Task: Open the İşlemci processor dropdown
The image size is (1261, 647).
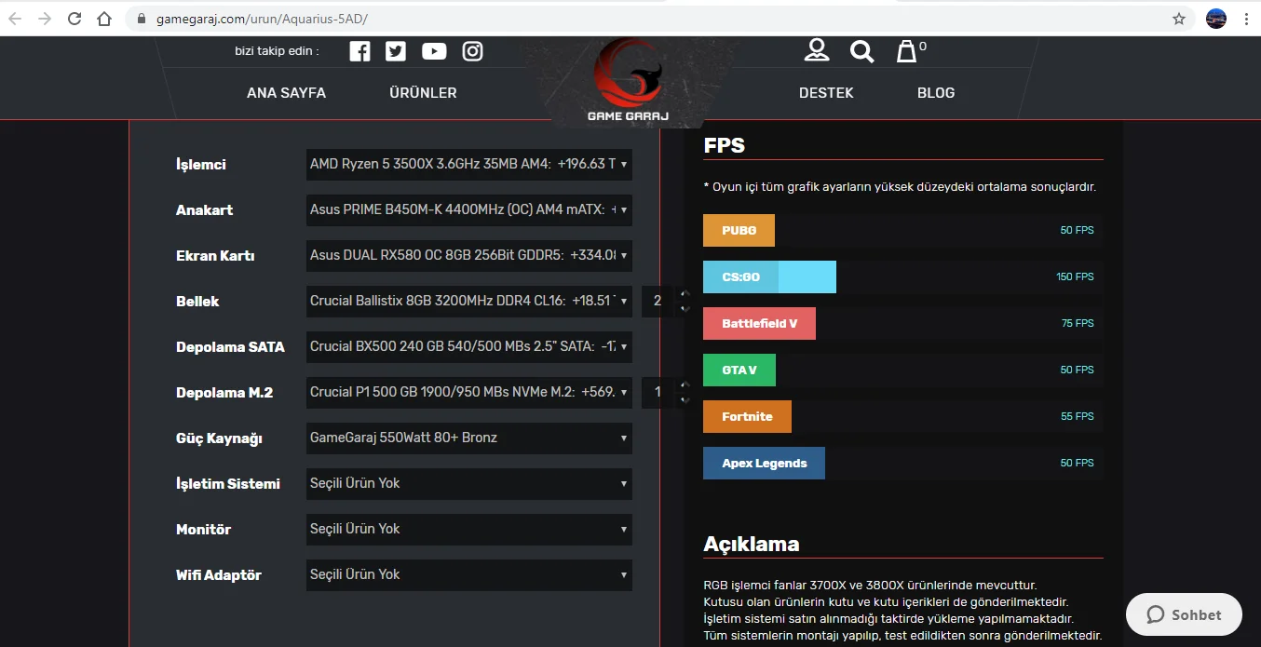Action: tap(469, 164)
